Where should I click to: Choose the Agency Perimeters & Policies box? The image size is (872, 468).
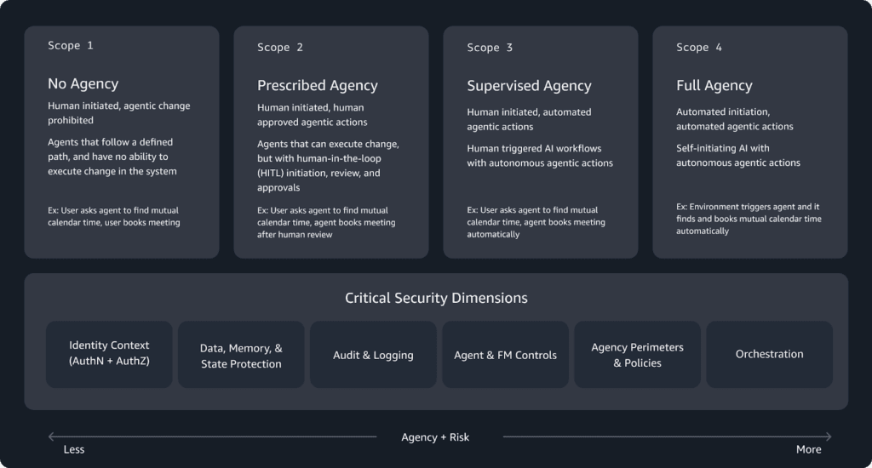(x=637, y=355)
